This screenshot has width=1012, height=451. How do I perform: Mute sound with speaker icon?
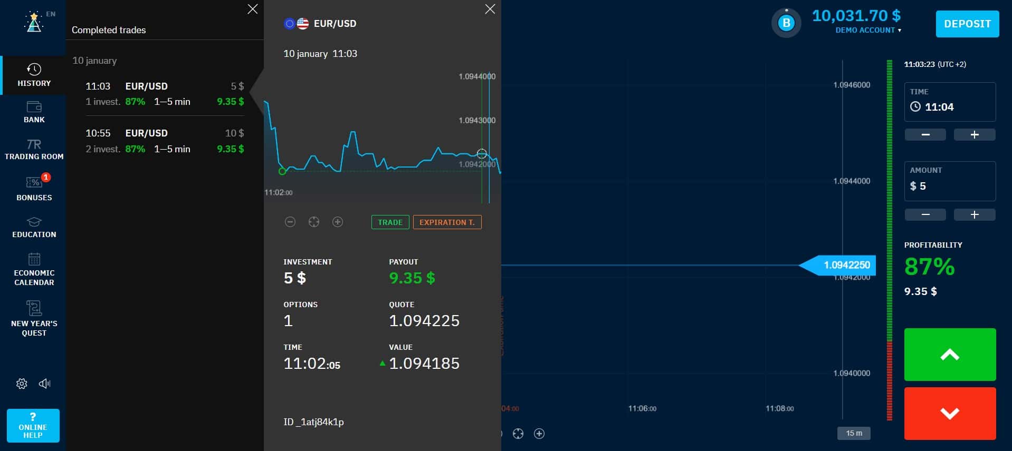pos(45,384)
